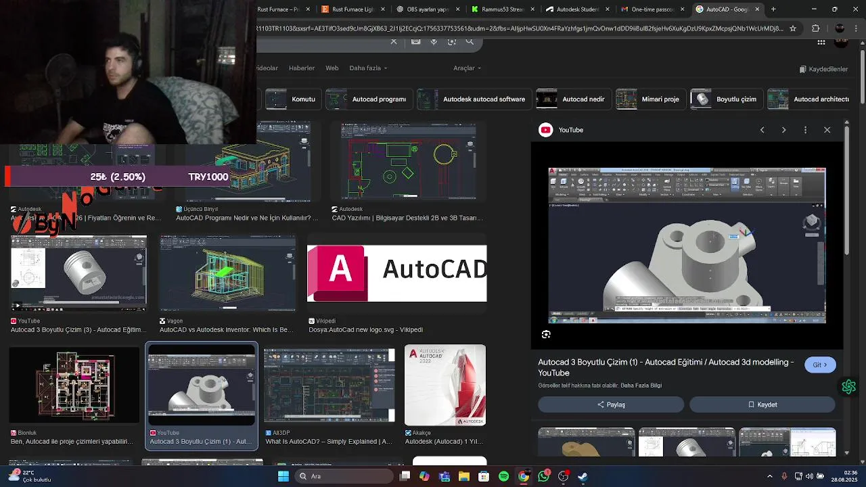Screen dimensions: 866x487
Task: Open Microsoft Teams from the taskbar
Action: tap(445, 476)
